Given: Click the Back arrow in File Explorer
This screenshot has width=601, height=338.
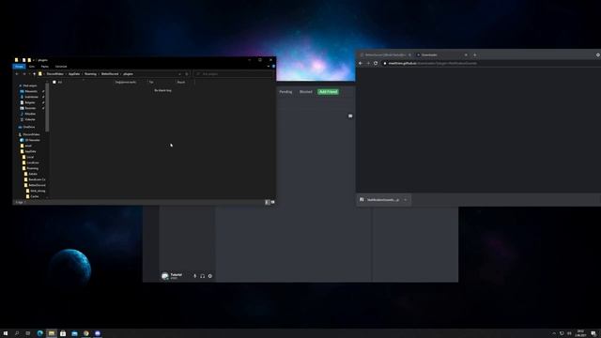Looking at the screenshot, I should [17, 74].
